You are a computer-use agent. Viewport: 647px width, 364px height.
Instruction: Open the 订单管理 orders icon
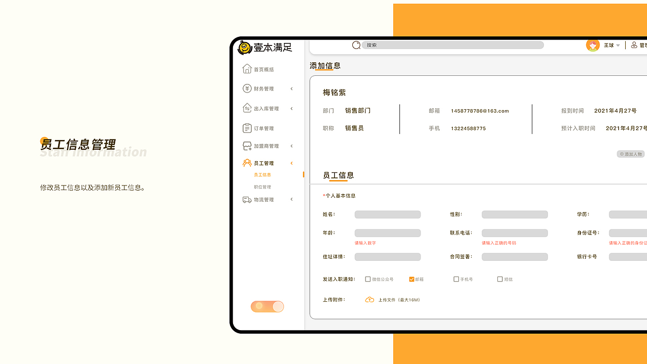(247, 128)
